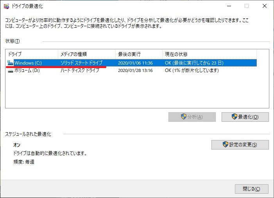Viewport: 274px width, 198px height.
Task: Sort by メディアの種類 column header
Action: pos(87,54)
